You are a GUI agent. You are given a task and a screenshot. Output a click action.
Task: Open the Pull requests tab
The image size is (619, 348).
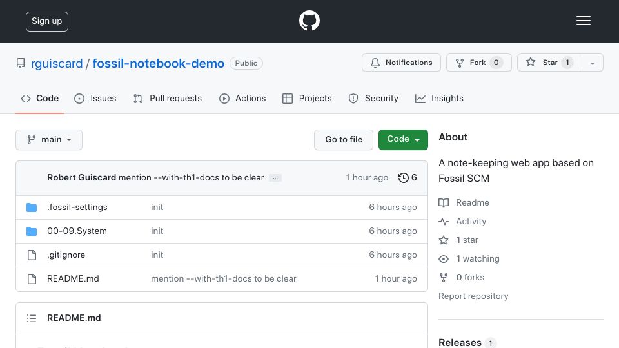pyautogui.click(x=168, y=98)
